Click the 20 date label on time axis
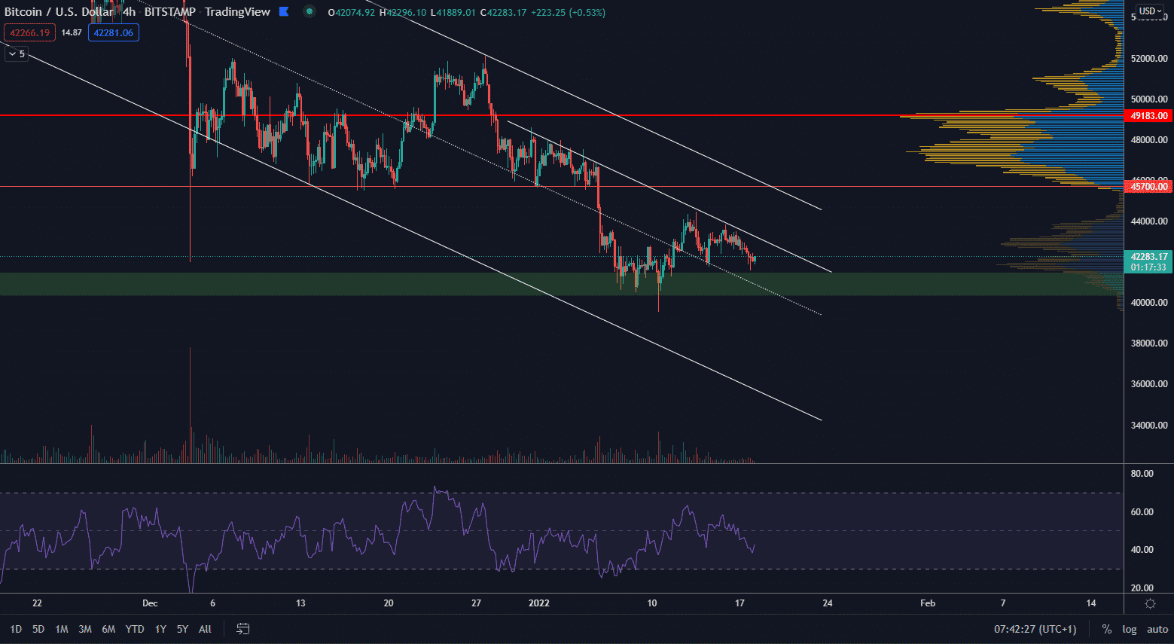This screenshot has width=1174, height=644. click(x=389, y=603)
